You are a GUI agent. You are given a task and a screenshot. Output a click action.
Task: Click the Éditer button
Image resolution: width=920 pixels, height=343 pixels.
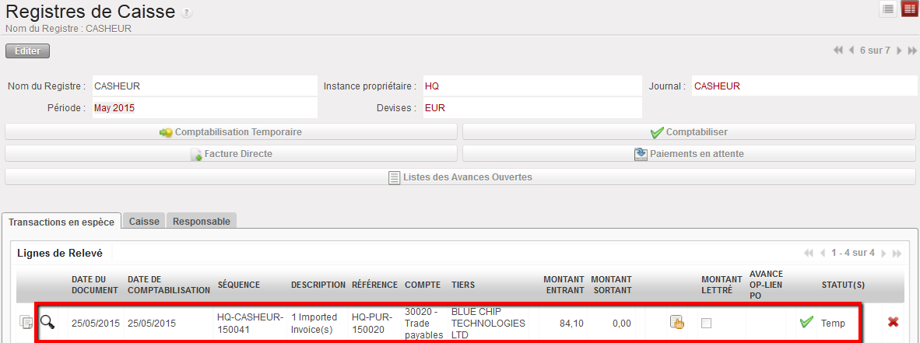coord(27,51)
